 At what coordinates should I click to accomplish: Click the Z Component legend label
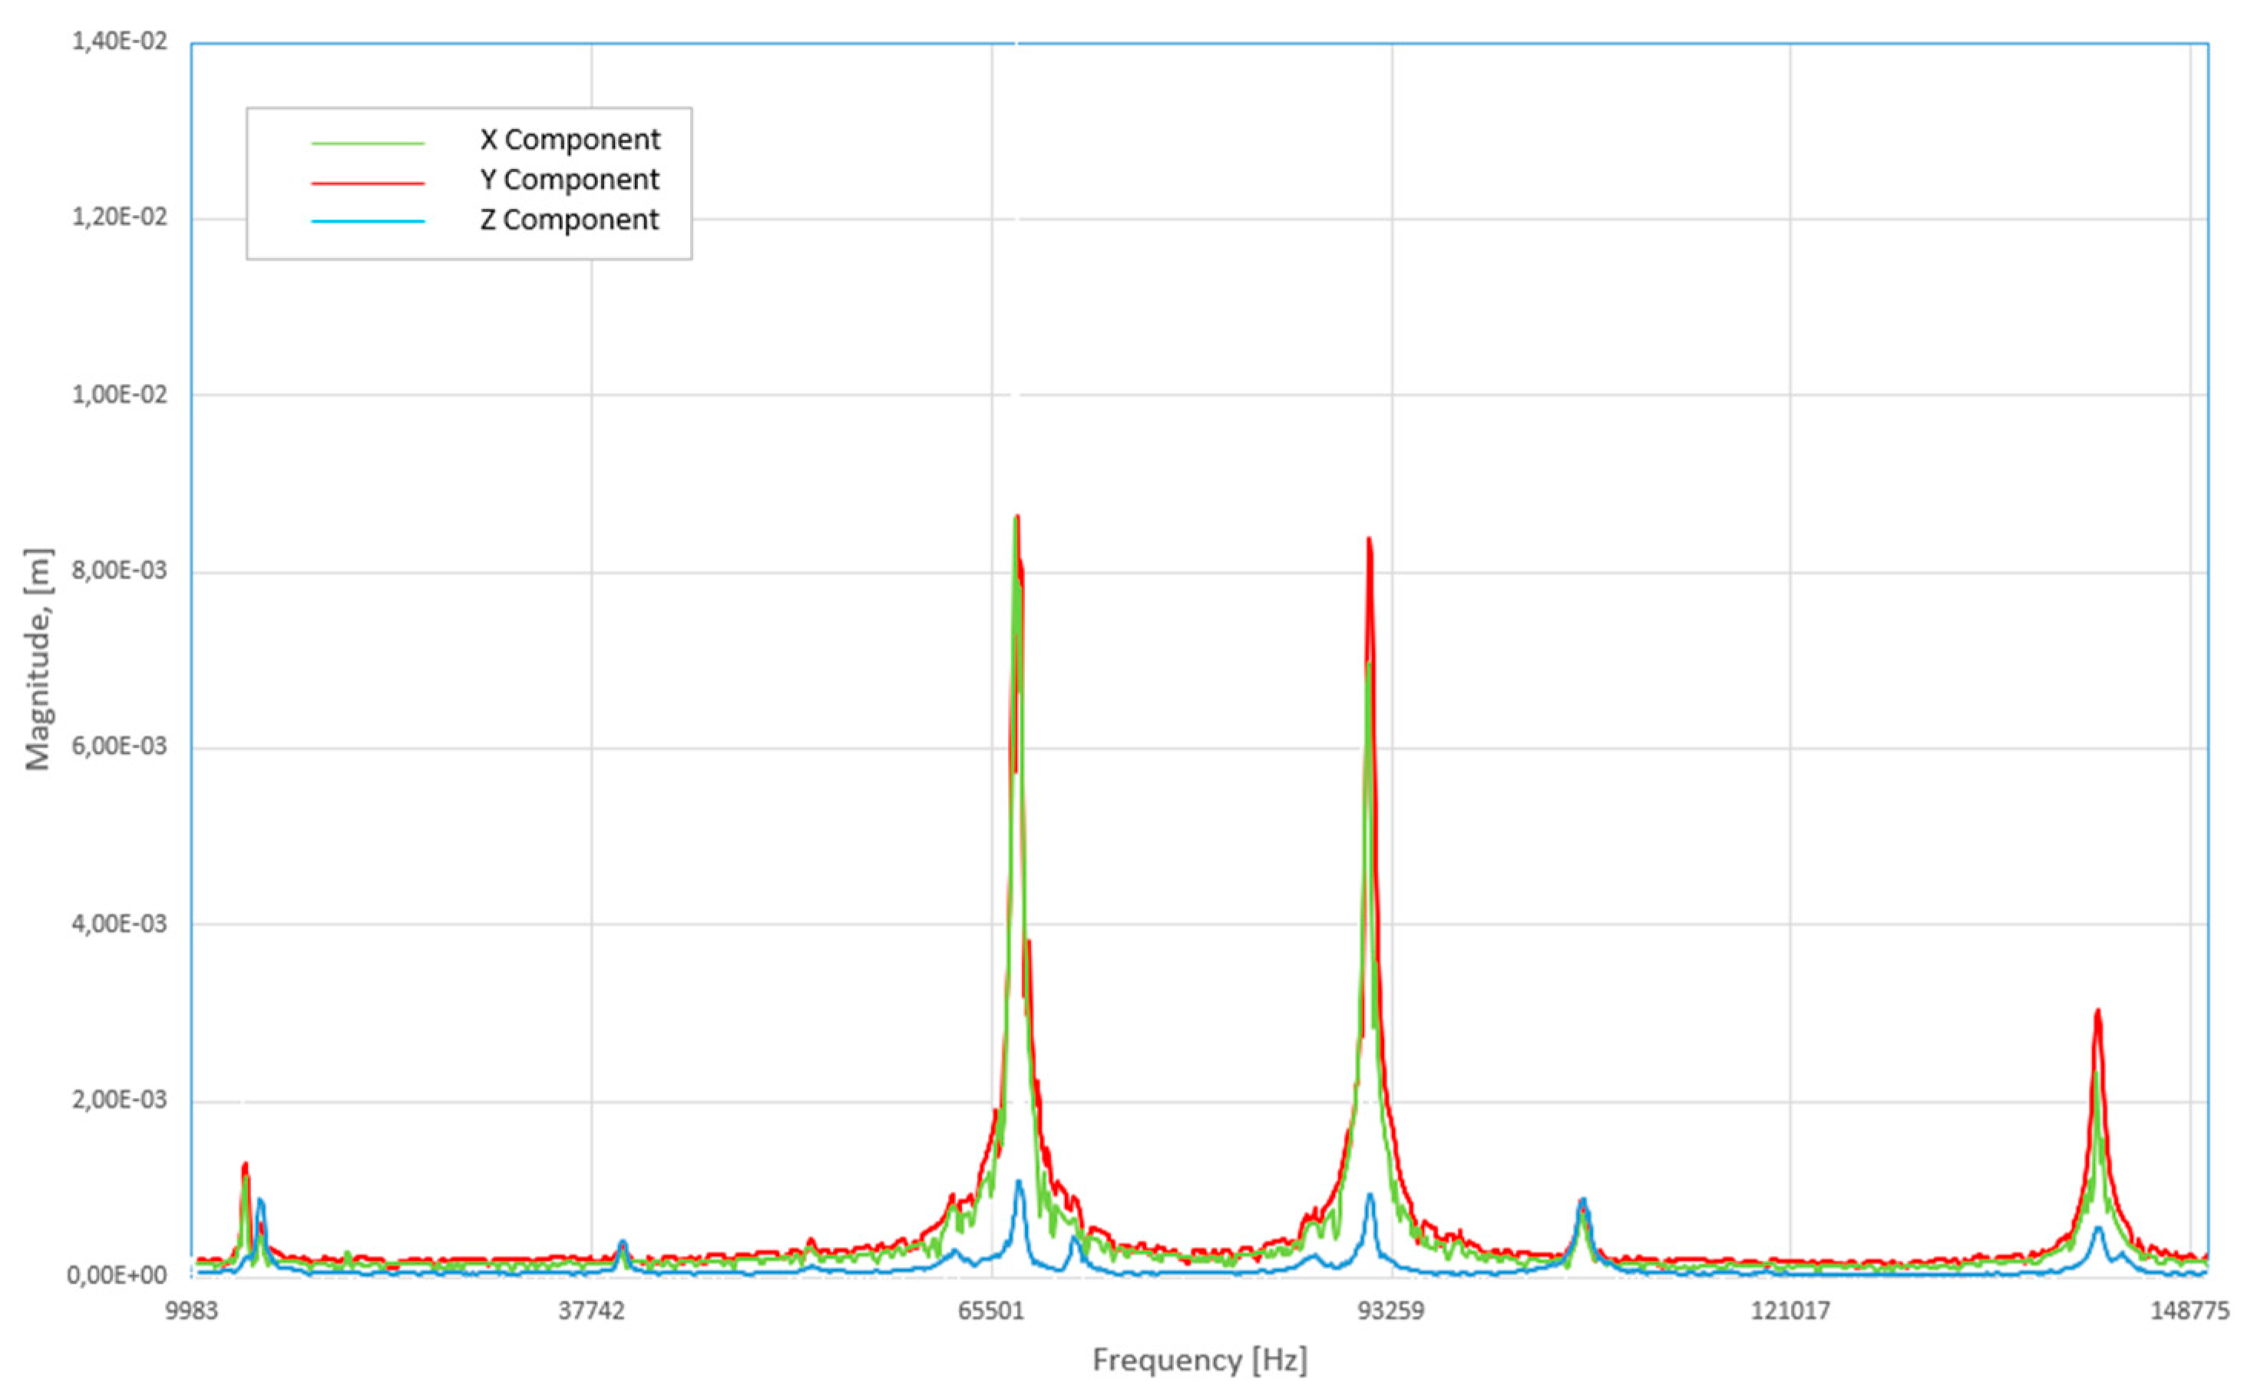pos(569,220)
